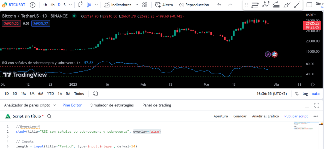Switch to the Pine Editor tab
Screen dimensions: 324x149
click(72, 105)
